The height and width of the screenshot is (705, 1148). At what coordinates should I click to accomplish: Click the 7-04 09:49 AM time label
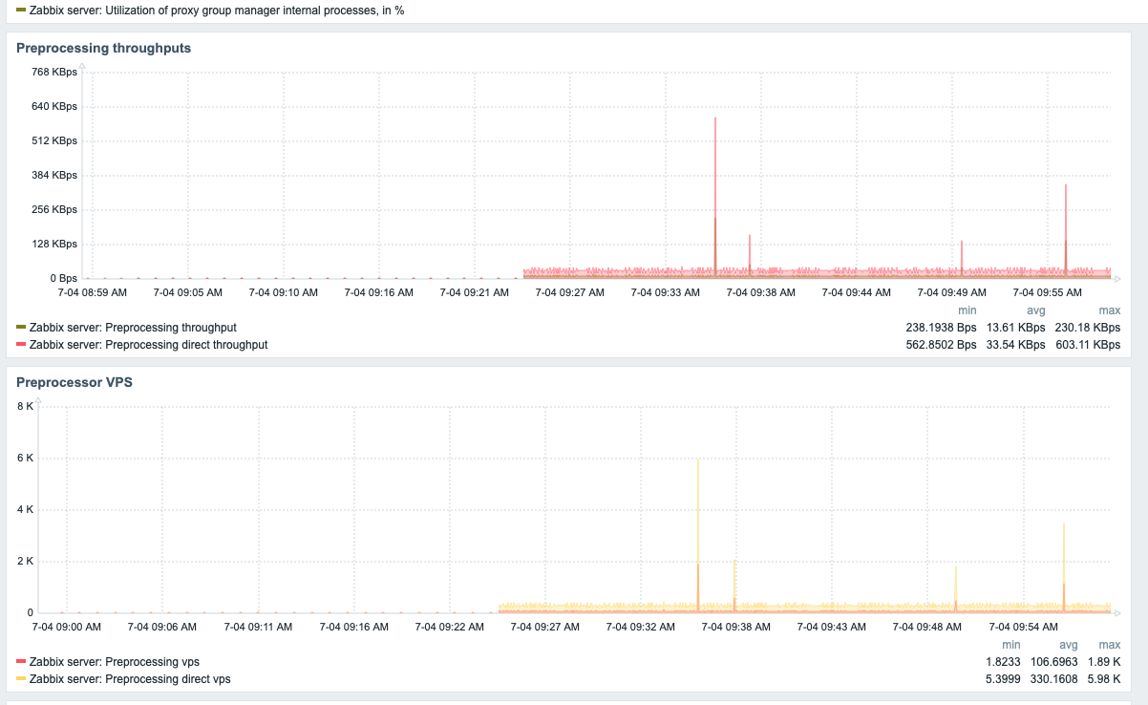coord(952,293)
